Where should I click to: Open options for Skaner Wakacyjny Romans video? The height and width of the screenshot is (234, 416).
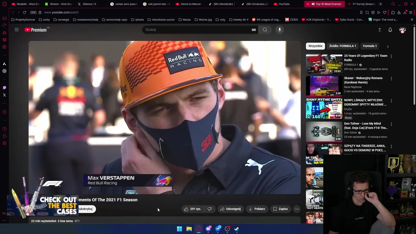coord(391,79)
